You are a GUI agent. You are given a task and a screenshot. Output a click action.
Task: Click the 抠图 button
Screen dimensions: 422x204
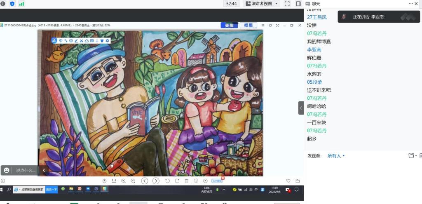coord(248,26)
